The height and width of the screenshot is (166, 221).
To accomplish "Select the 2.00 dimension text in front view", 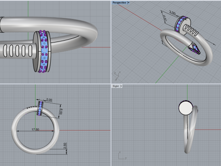I will (49, 100).
